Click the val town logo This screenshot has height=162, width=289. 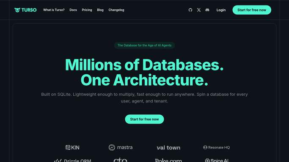pyautogui.click(x=168, y=148)
